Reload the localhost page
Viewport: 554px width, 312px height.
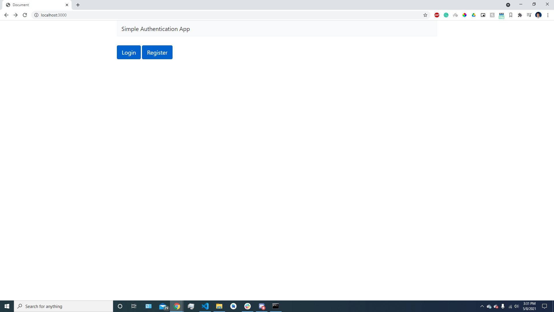pyautogui.click(x=25, y=15)
